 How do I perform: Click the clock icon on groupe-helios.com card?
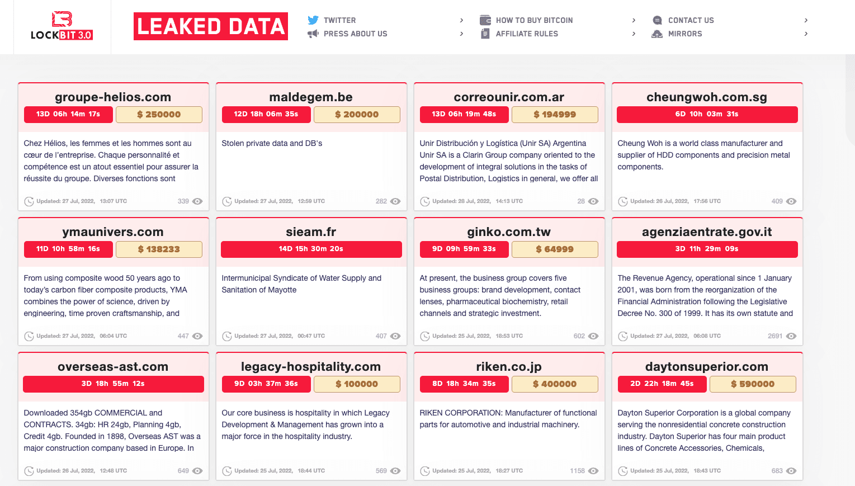[29, 201]
